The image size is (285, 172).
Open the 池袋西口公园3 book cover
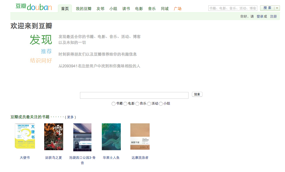coord(82,137)
